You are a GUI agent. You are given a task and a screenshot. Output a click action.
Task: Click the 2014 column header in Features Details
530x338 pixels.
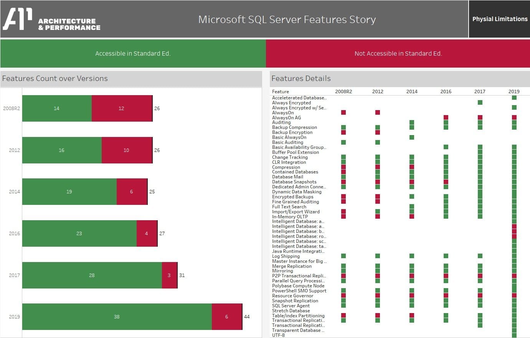coord(412,92)
